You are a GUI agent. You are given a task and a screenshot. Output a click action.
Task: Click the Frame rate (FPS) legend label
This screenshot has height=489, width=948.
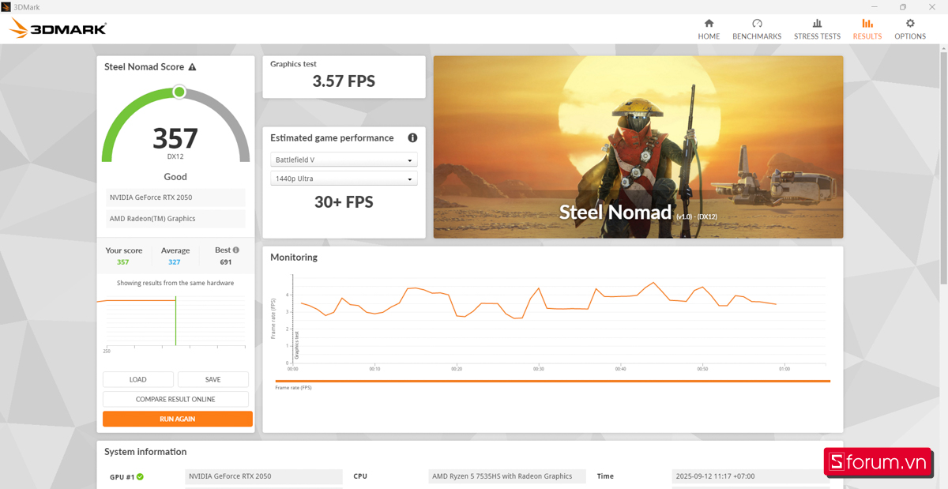coord(293,388)
